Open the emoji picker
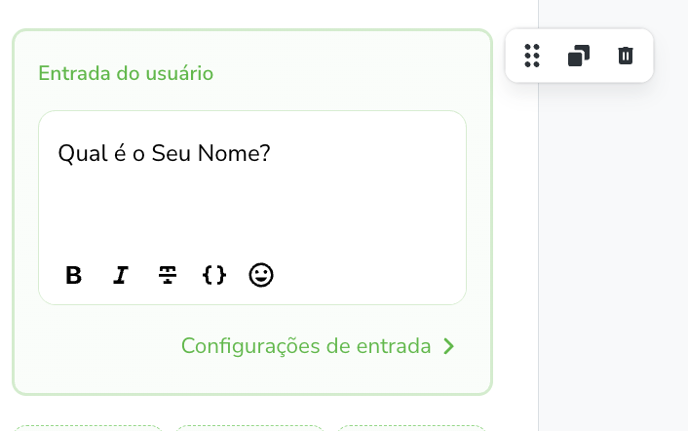Viewport: 688px width, 431px height. pos(261,276)
